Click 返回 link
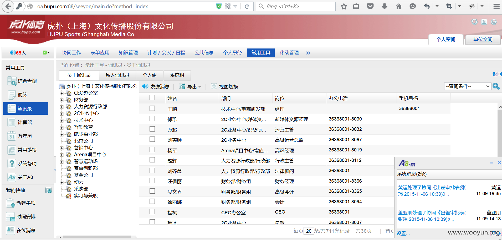Screen dimensions: 502x240 [497, 74]
